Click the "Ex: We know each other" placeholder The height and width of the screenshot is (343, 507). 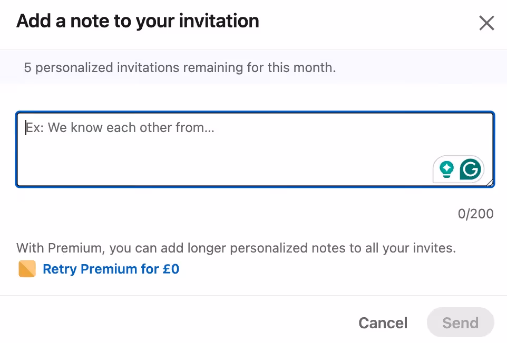pyautogui.click(x=121, y=128)
